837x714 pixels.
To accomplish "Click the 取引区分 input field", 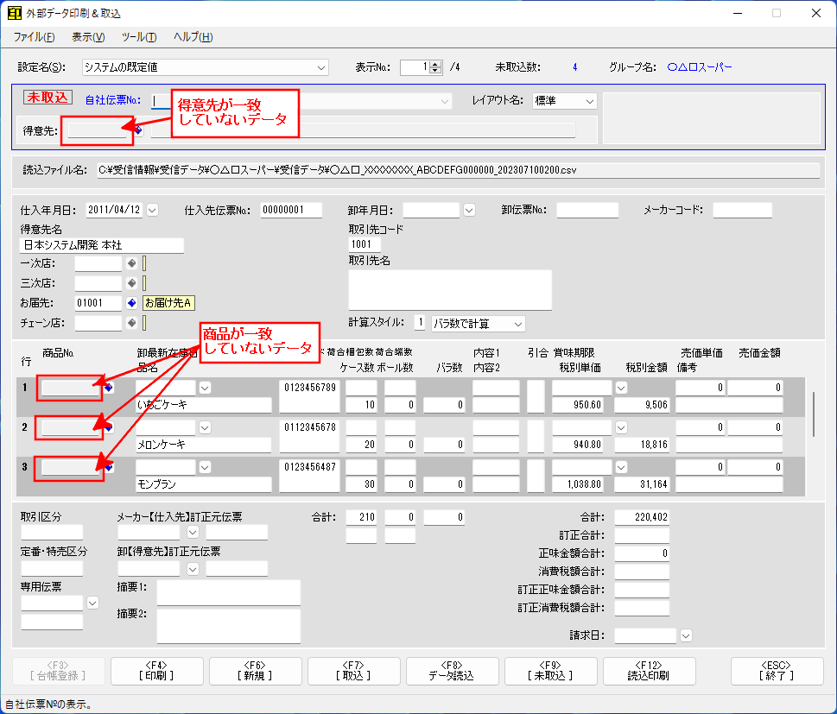I will click(x=52, y=532).
